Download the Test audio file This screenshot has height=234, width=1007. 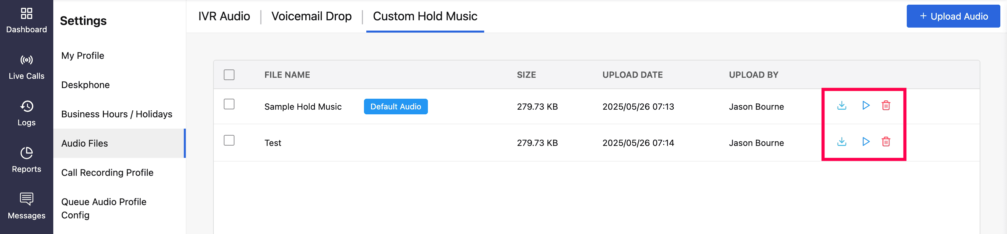point(841,142)
